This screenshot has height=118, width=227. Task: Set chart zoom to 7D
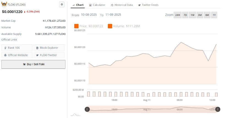[x=185, y=15]
